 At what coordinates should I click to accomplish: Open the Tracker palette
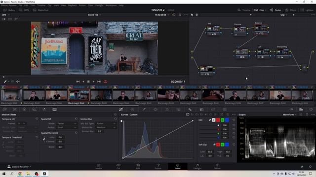coord(167,109)
